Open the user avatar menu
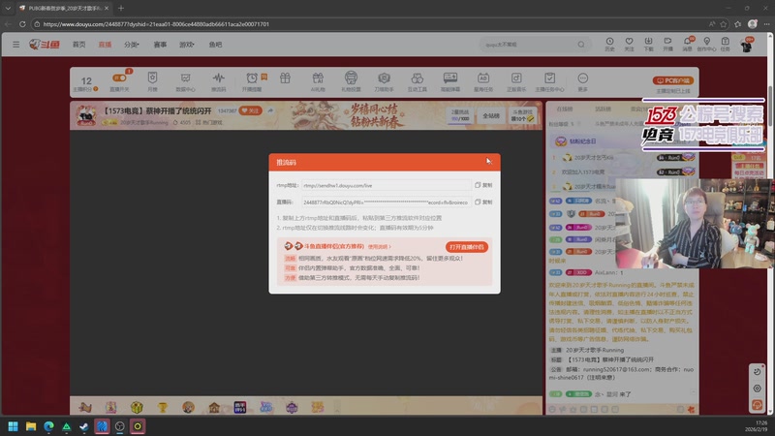This screenshot has width=775, height=436. (746, 46)
